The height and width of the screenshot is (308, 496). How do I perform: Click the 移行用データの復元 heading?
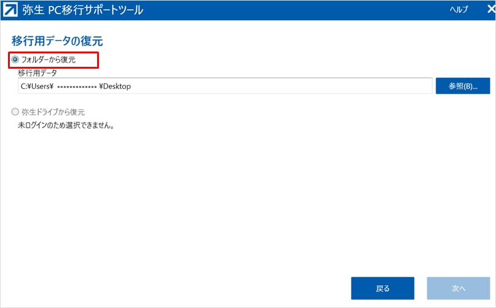57,41
